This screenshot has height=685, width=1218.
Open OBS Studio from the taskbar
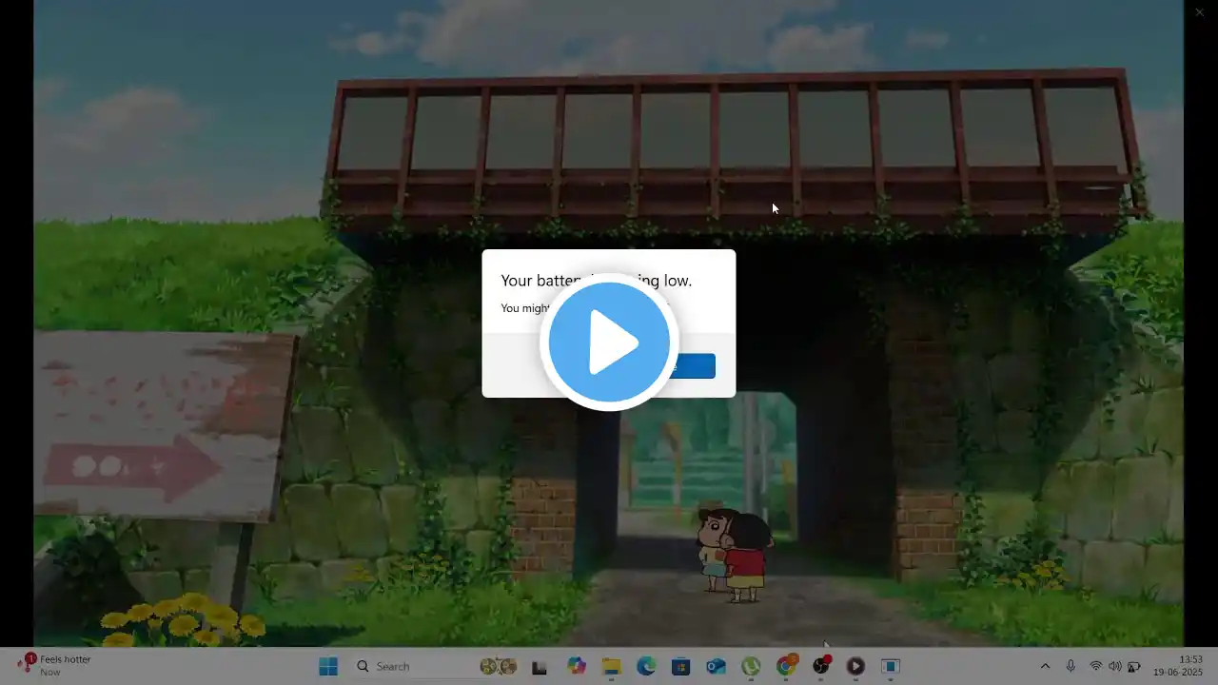click(821, 666)
